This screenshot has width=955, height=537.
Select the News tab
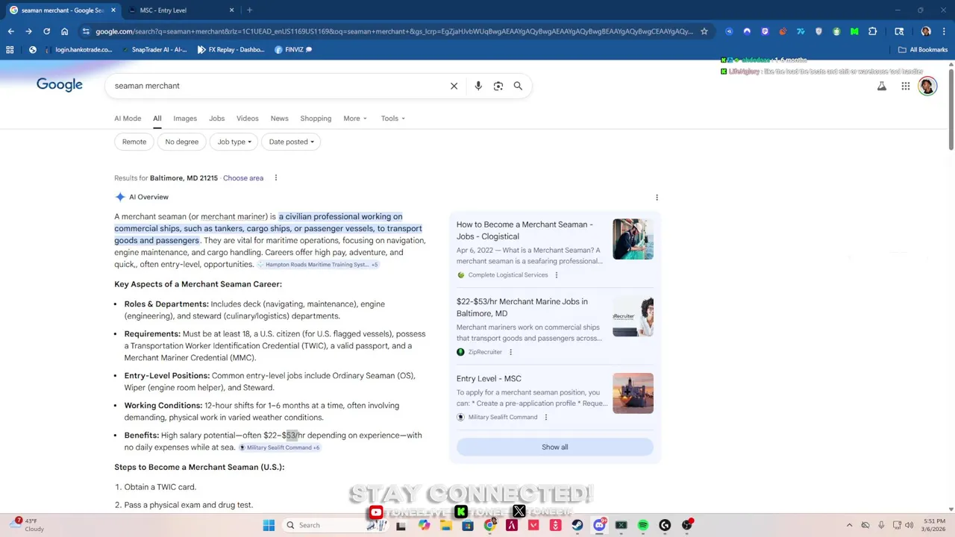279,119
